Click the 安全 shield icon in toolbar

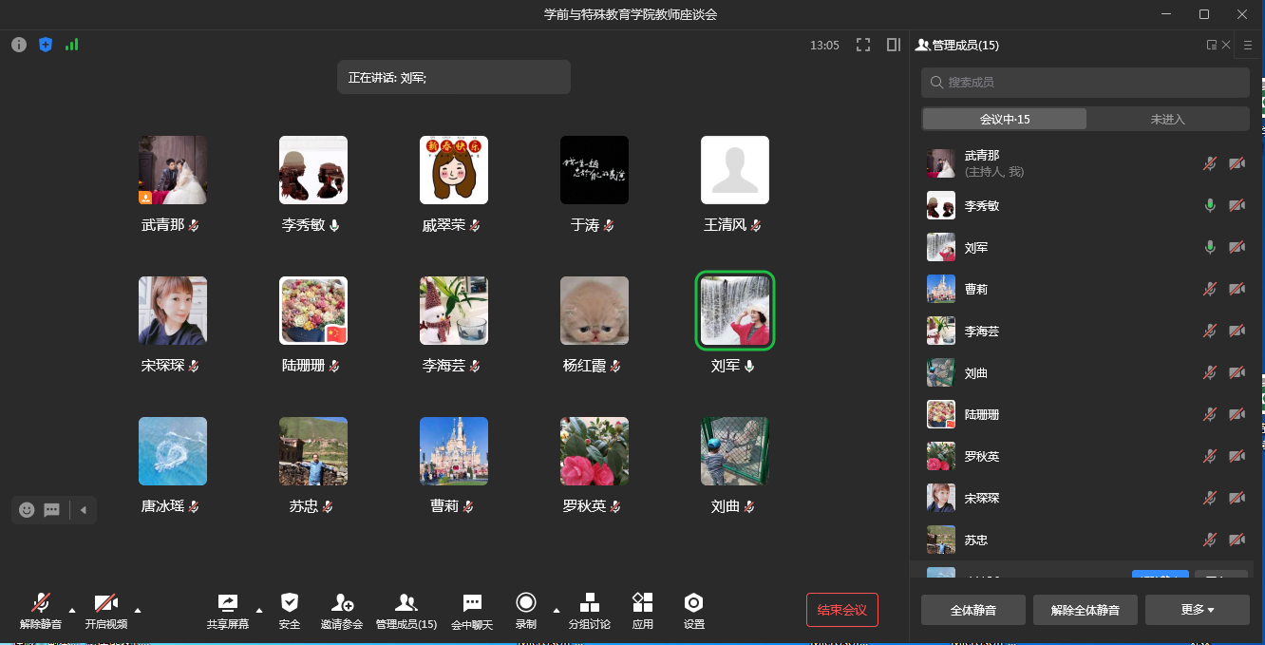(290, 610)
